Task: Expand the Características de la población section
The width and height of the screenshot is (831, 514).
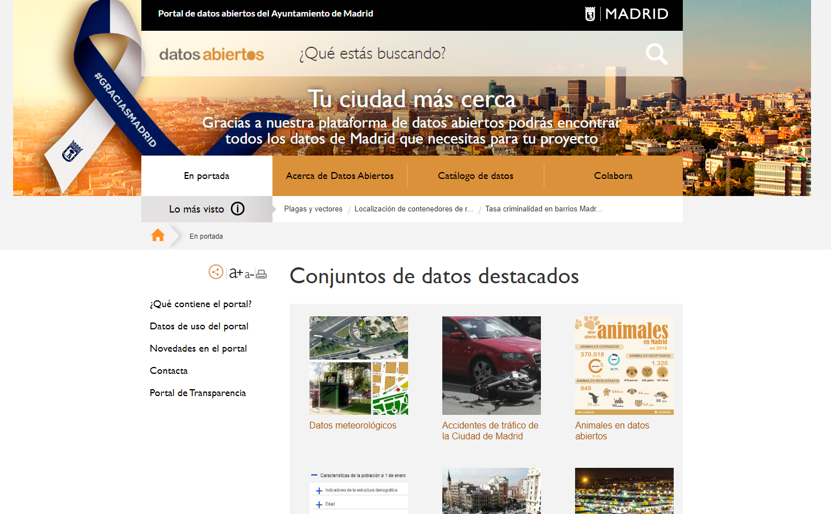Action: click(x=314, y=475)
